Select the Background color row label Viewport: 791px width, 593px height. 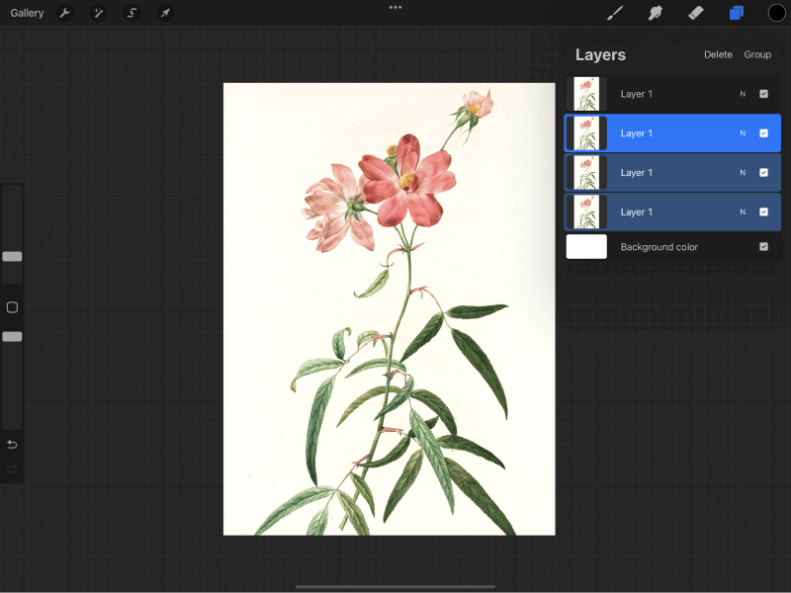click(x=659, y=247)
